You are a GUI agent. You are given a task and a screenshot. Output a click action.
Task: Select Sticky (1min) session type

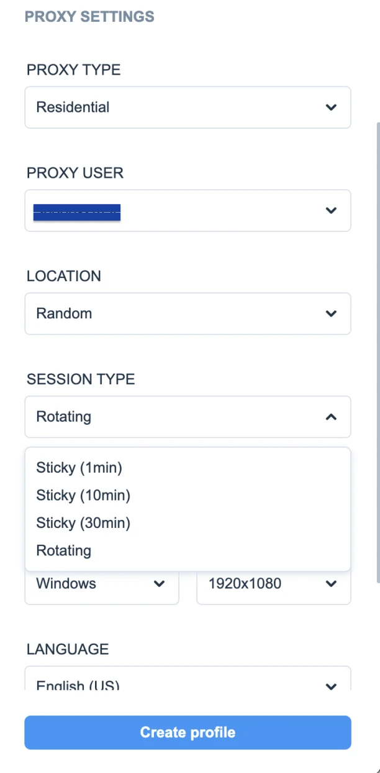point(79,467)
